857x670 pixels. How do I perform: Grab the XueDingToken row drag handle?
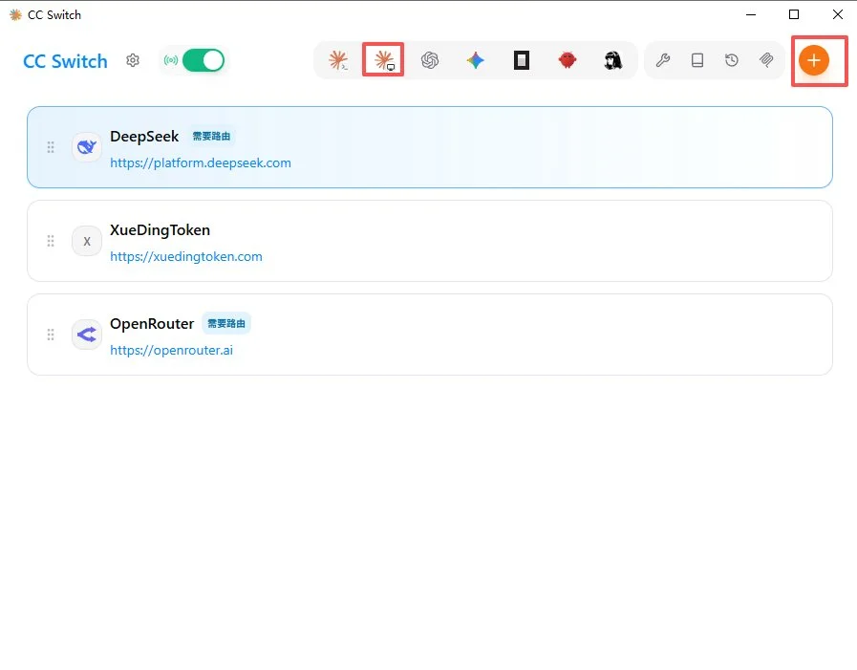tap(51, 241)
